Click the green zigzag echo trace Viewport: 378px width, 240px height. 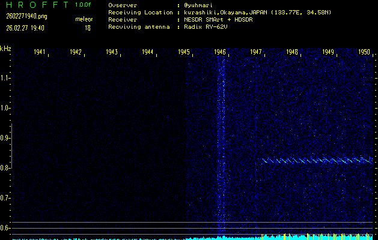point(317,160)
